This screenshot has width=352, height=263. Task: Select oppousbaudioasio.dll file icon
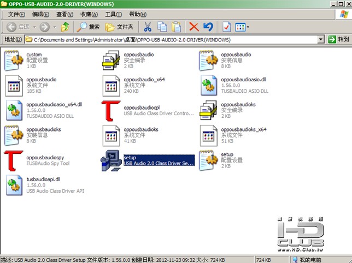pyautogui.click(x=209, y=85)
